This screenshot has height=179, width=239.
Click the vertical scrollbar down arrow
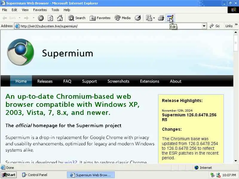pyautogui.click(x=236, y=161)
